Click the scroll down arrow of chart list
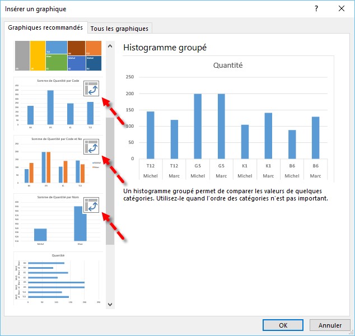This screenshot has width=355, height=336. [110, 304]
